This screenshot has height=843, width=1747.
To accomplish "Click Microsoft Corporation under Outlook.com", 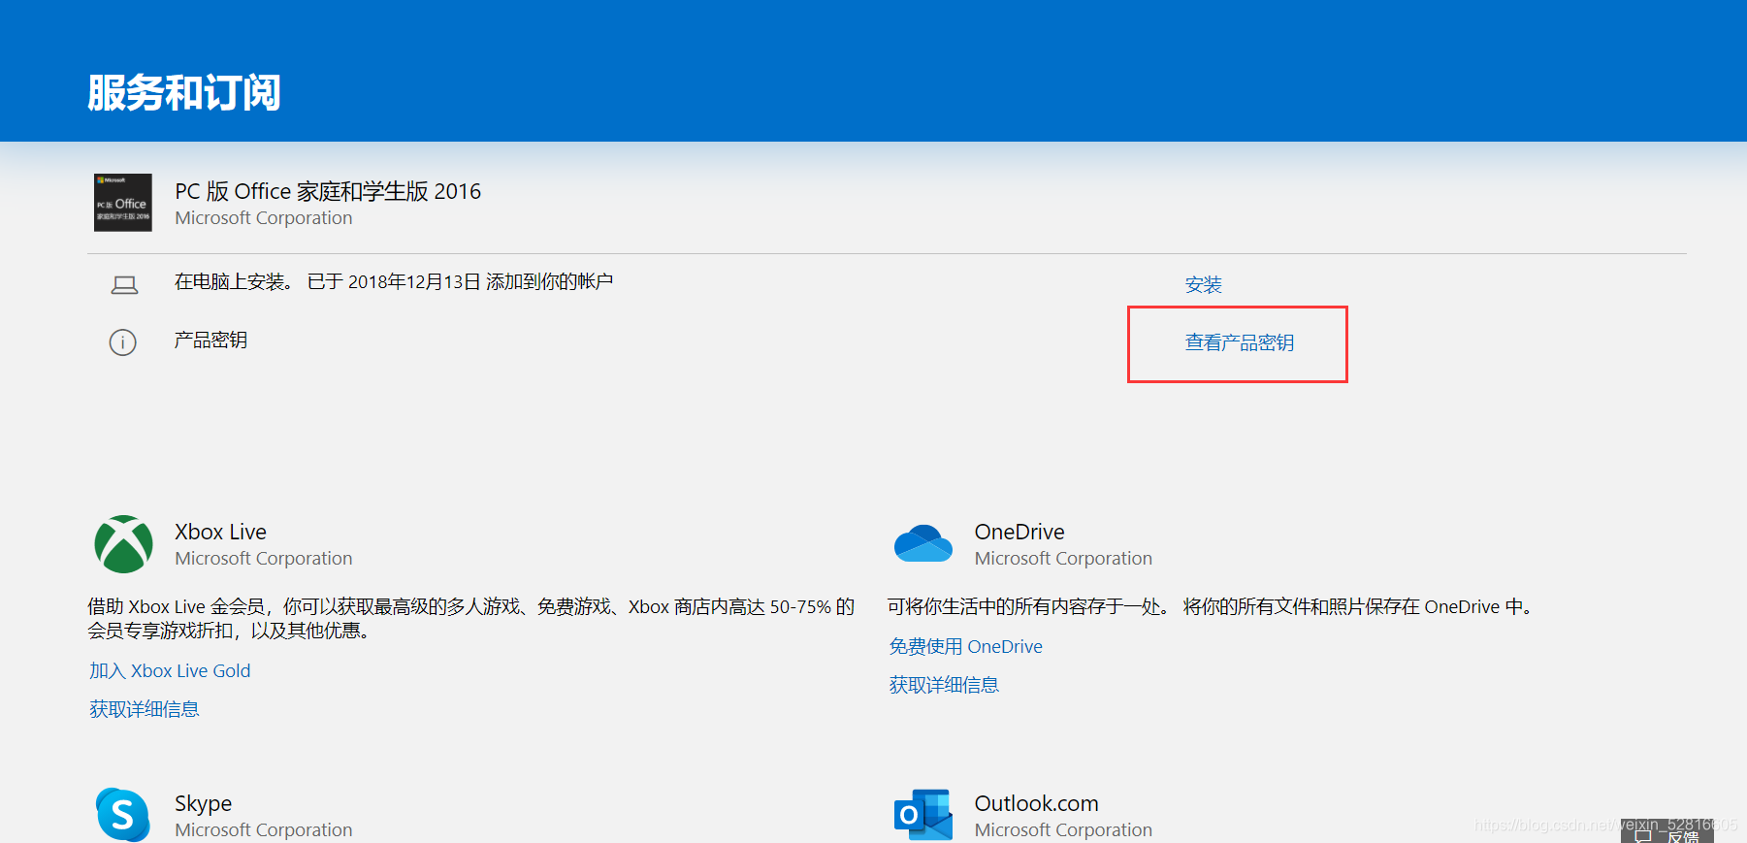I will [1063, 830].
